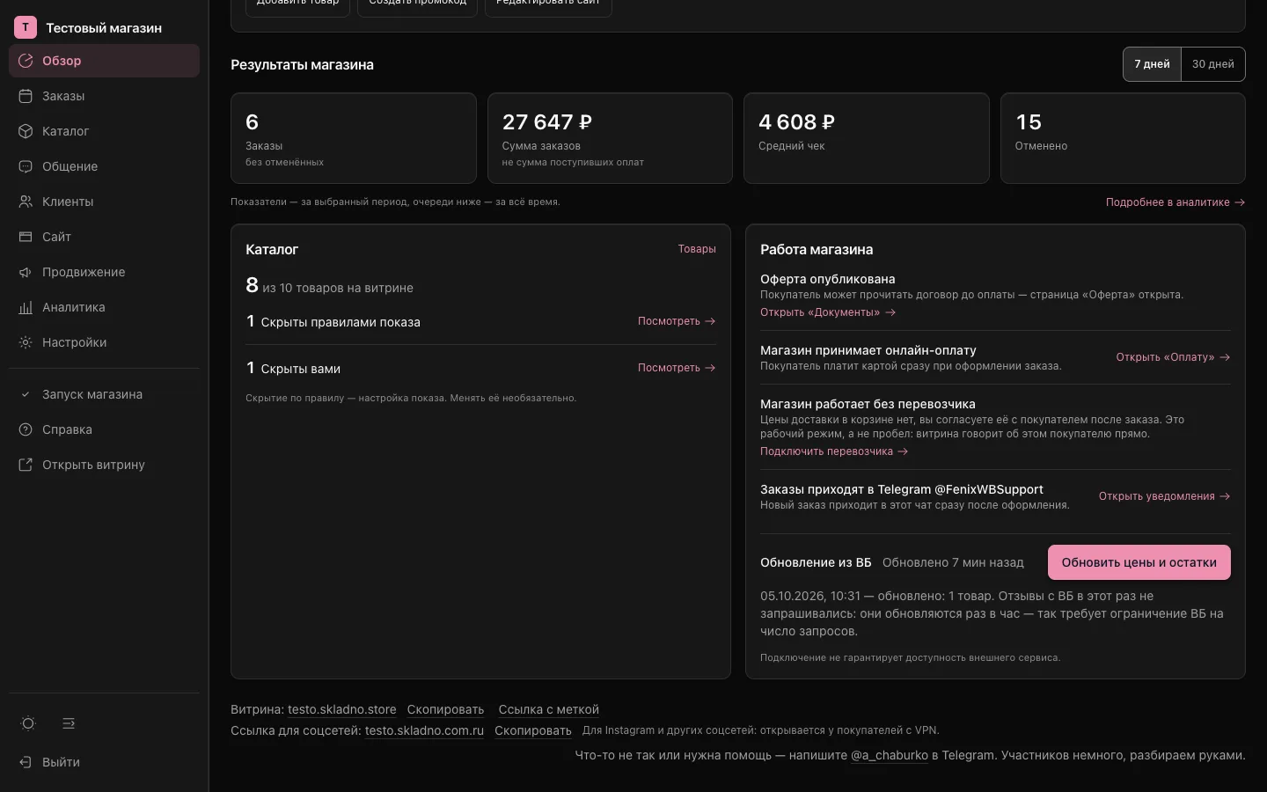
Task: Click the «Магазин работает без перевозчика» heading
Action: tap(868, 404)
